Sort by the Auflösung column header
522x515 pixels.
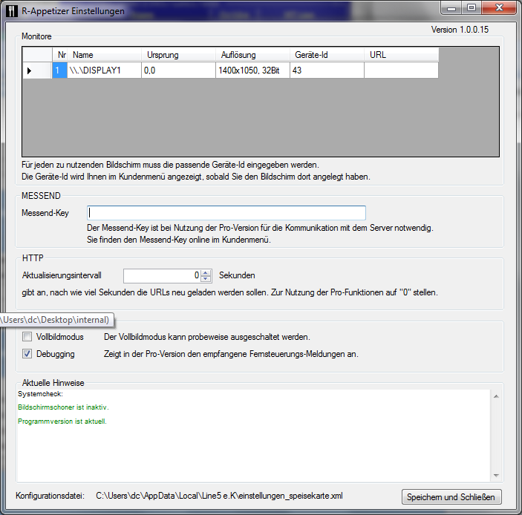[x=252, y=55]
